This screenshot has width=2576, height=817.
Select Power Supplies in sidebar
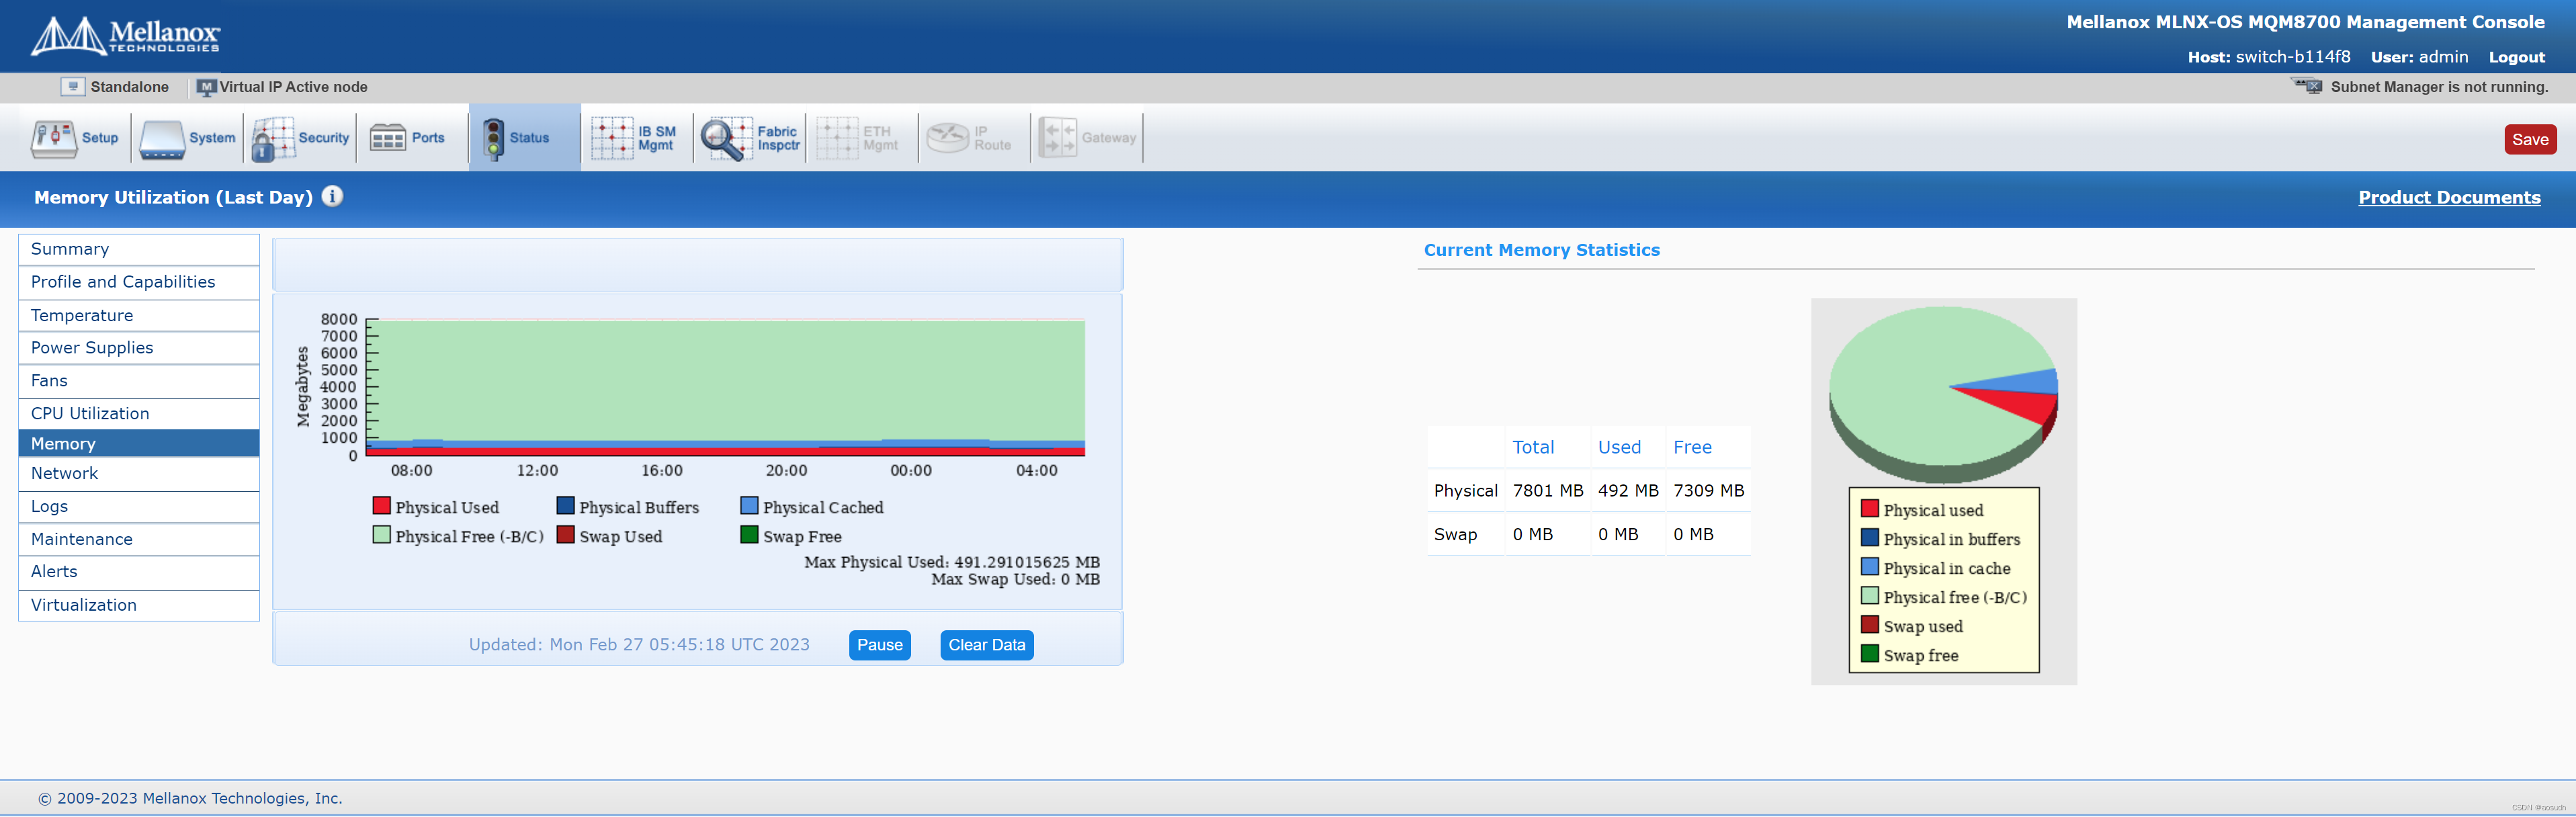pyautogui.click(x=92, y=348)
